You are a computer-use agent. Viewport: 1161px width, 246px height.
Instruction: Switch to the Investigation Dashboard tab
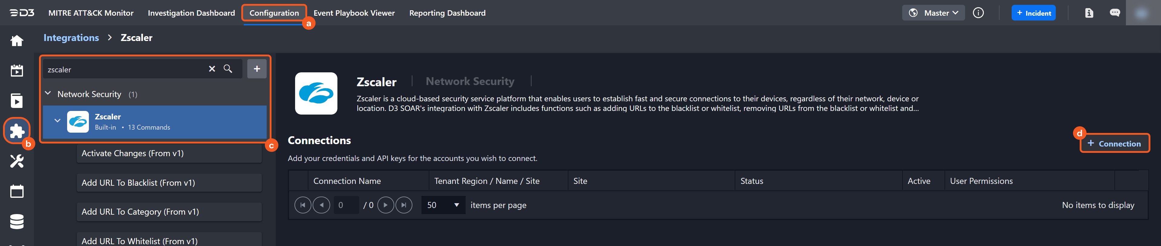click(x=191, y=13)
